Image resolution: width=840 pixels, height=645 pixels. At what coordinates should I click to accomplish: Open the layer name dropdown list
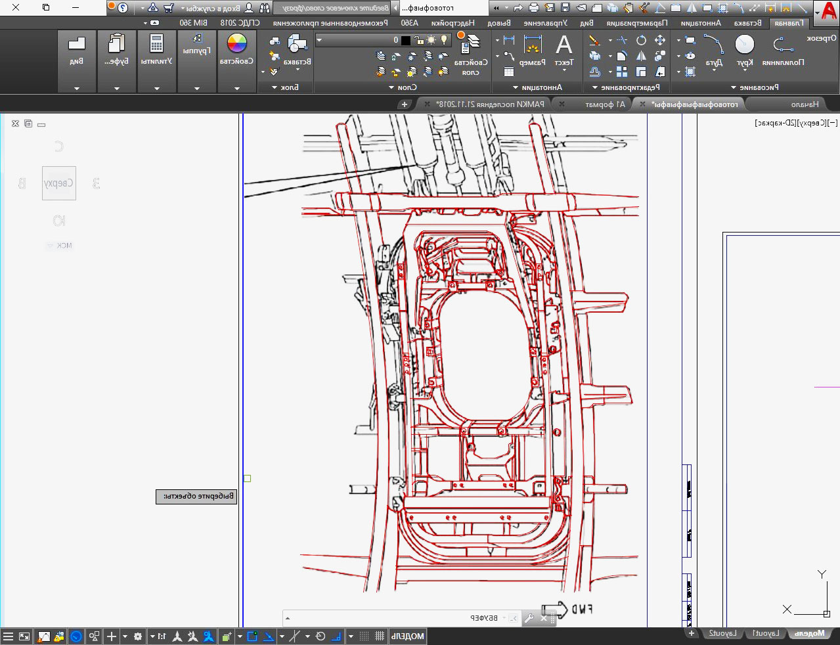point(319,40)
